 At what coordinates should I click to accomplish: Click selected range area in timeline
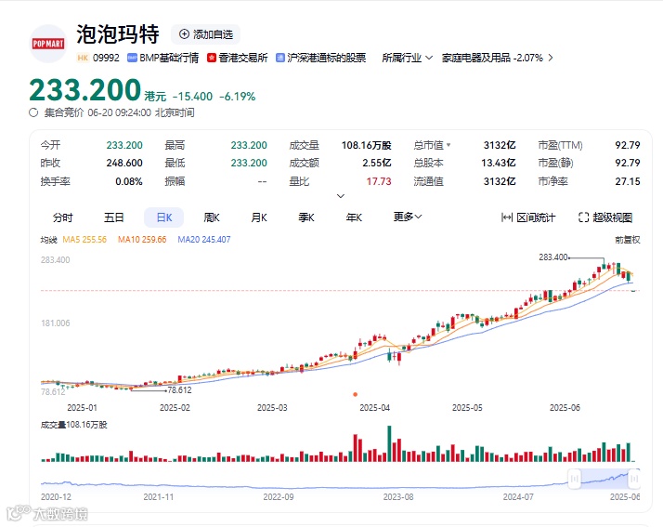(x=604, y=480)
